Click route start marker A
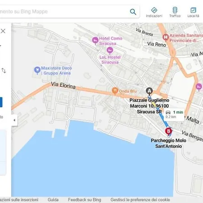Screen dimensions: 203x203 (149, 91)
